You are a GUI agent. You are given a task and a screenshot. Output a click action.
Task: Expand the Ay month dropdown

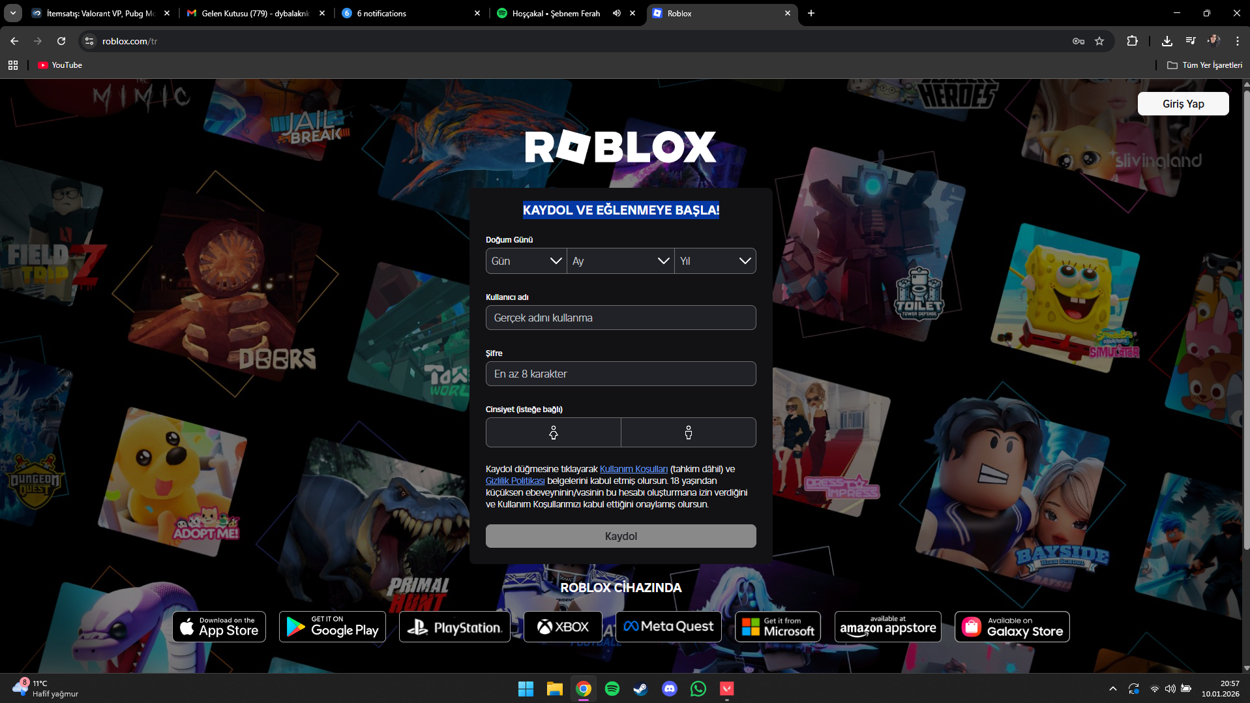[621, 261]
